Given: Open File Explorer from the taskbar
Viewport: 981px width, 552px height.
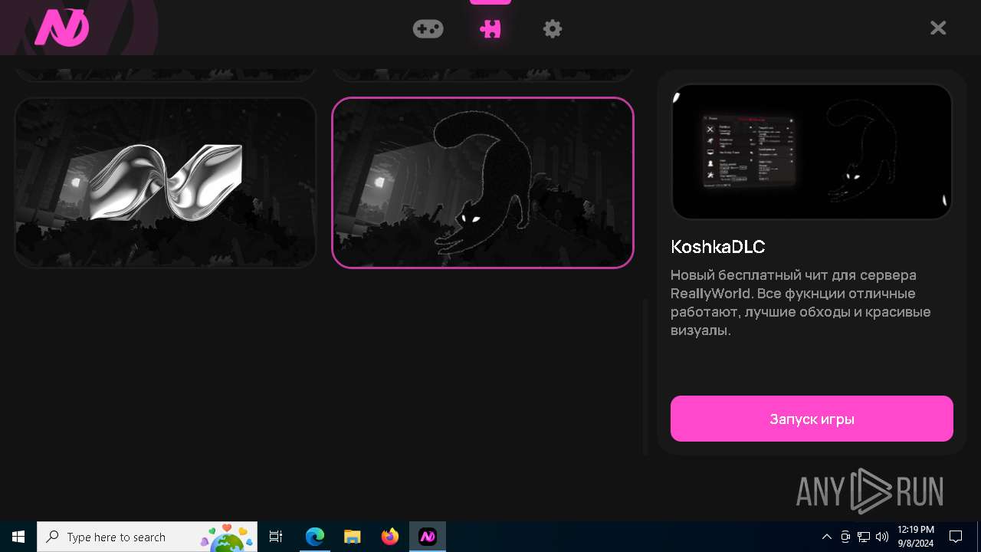Looking at the screenshot, I should pos(352,537).
